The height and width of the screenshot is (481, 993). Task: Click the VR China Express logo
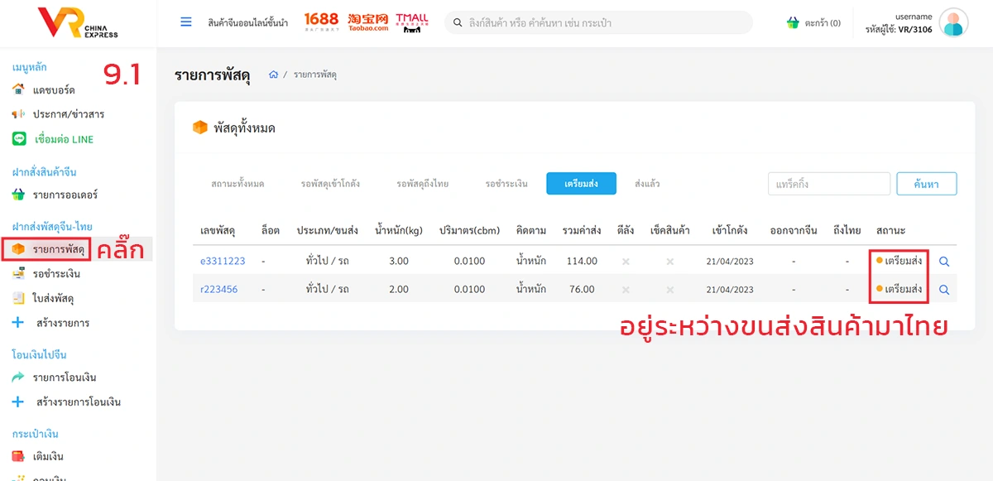[x=77, y=23]
